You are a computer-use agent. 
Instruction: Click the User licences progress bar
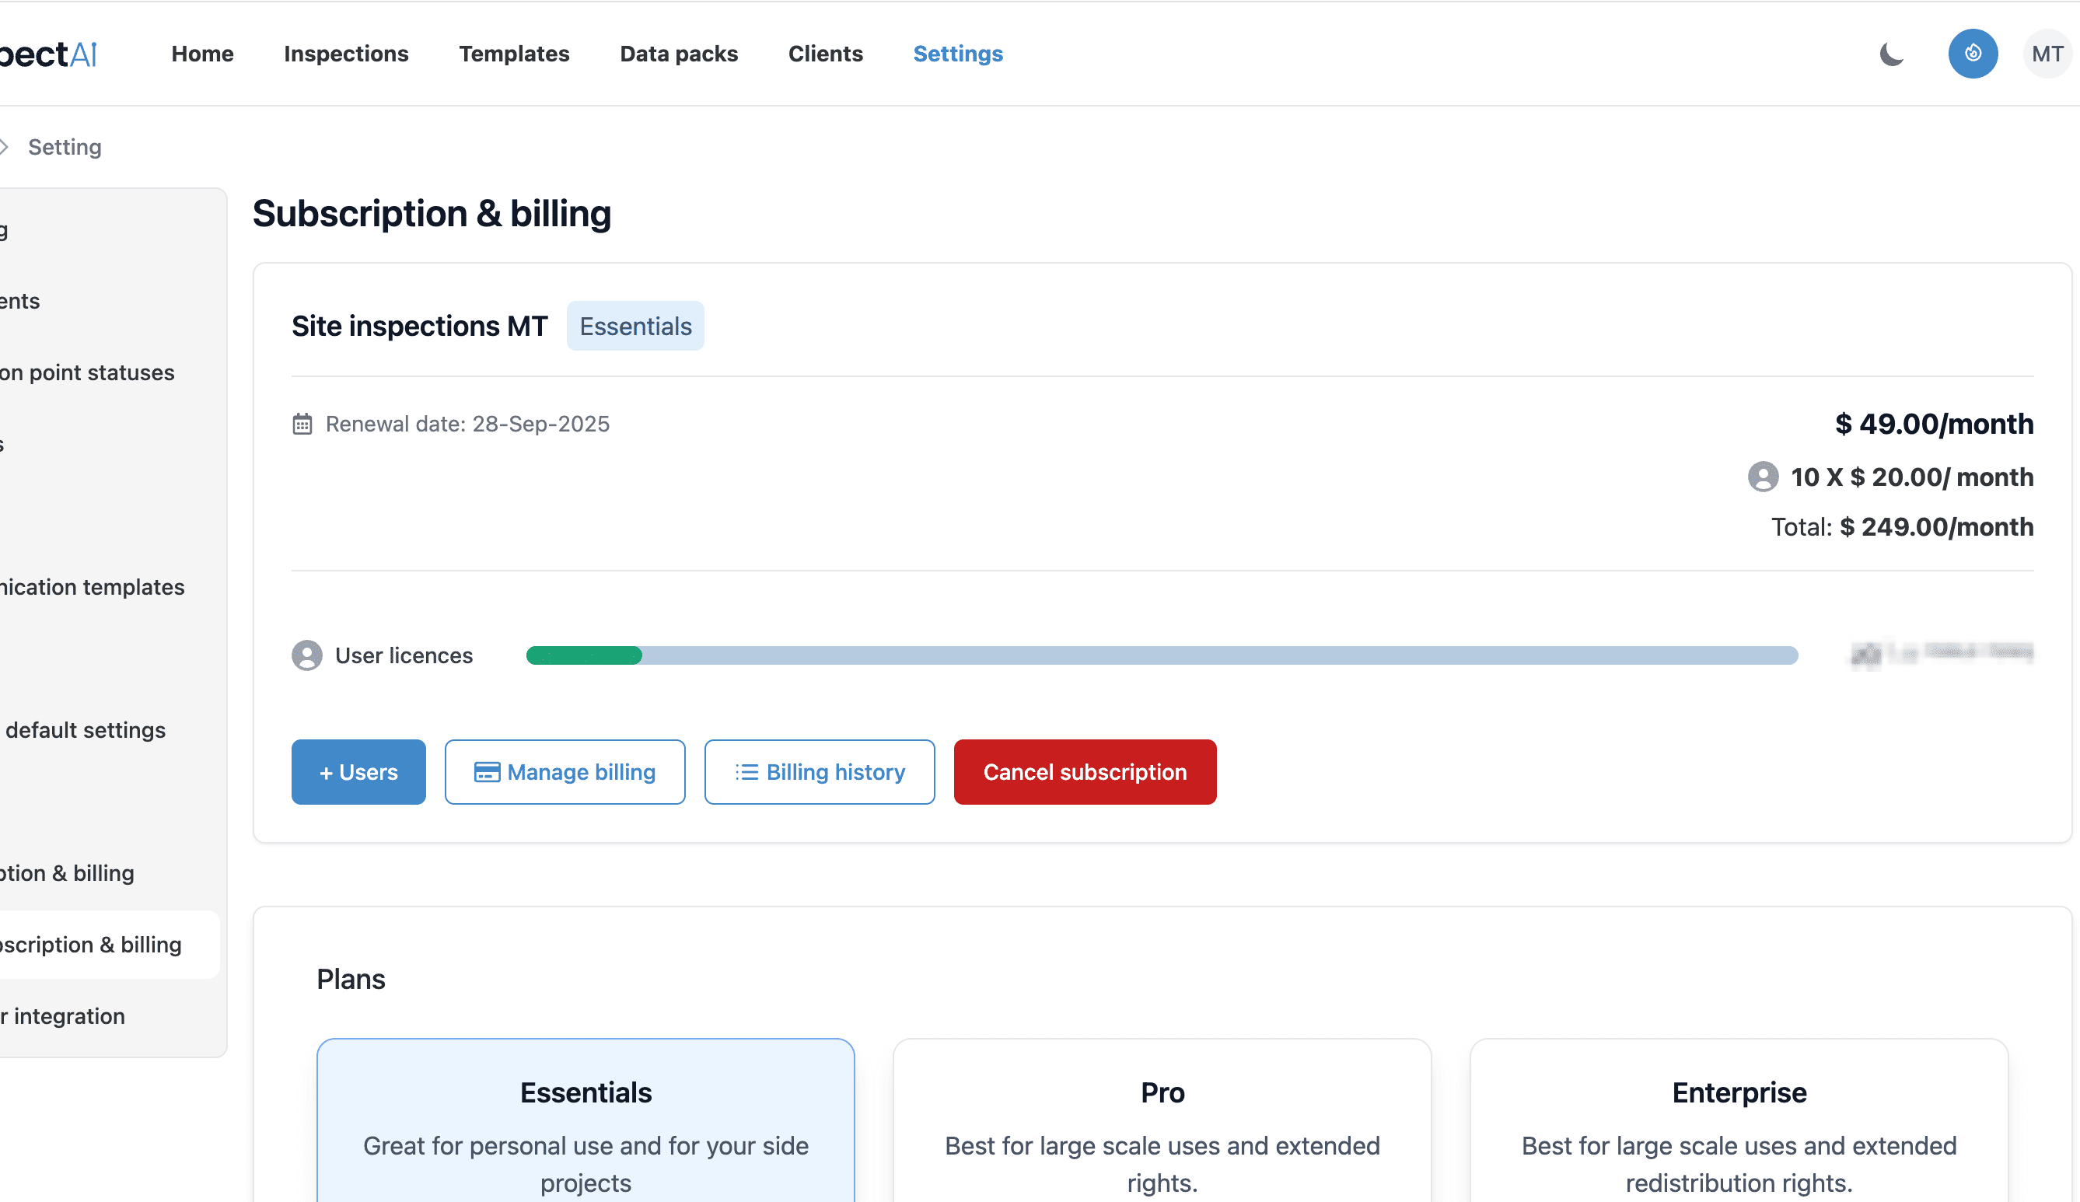click(1162, 655)
